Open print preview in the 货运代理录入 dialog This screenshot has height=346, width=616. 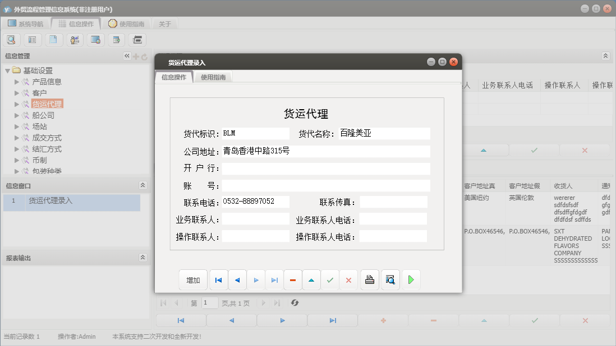[390, 279]
